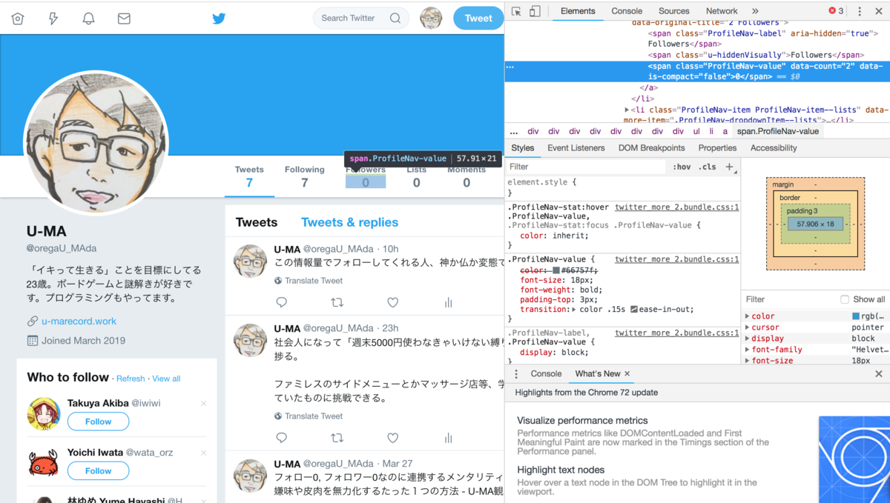Open the Properties pane tab
The width and height of the screenshot is (890, 503).
tap(717, 148)
